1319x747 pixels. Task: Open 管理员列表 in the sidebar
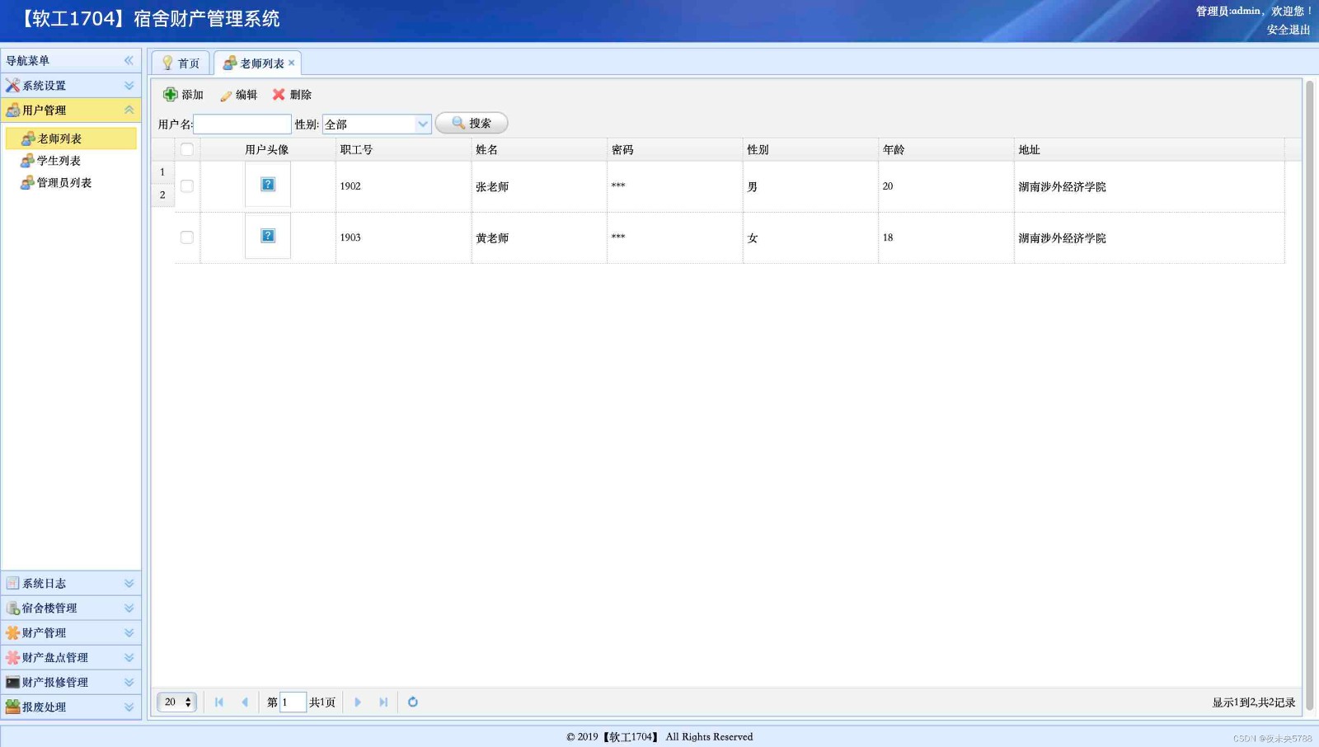click(63, 183)
